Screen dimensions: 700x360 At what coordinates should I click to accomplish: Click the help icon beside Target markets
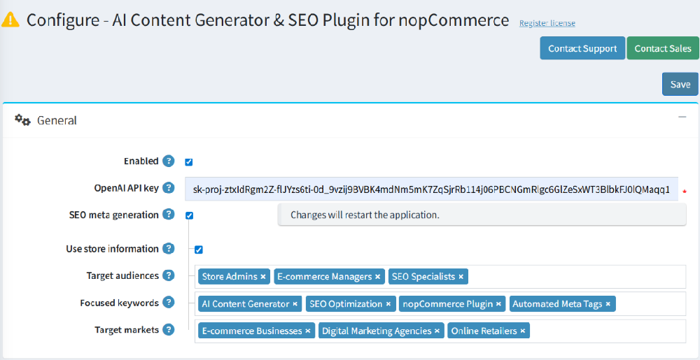[168, 330]
